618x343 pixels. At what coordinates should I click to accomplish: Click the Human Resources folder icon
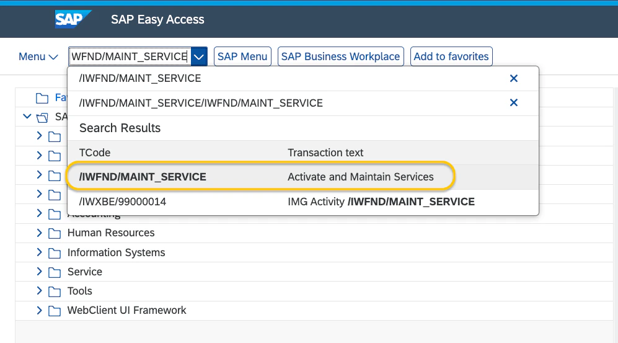55,233
